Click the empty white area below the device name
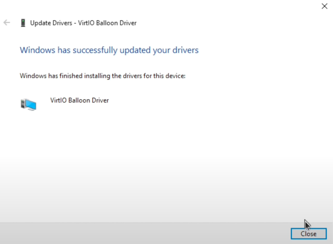The image size is (333, 244). [x=156, y=156]
